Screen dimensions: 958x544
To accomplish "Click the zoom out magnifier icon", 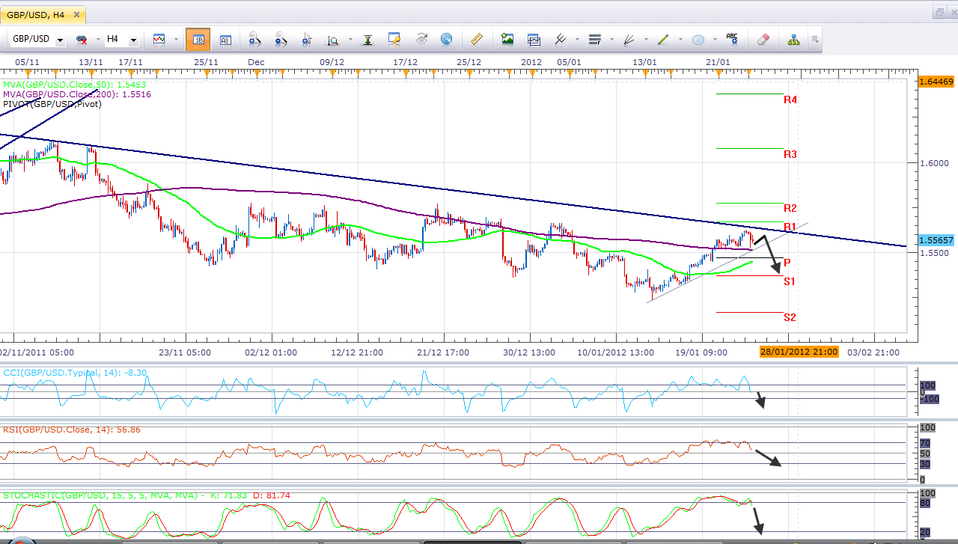I will [x=281, y=40].
